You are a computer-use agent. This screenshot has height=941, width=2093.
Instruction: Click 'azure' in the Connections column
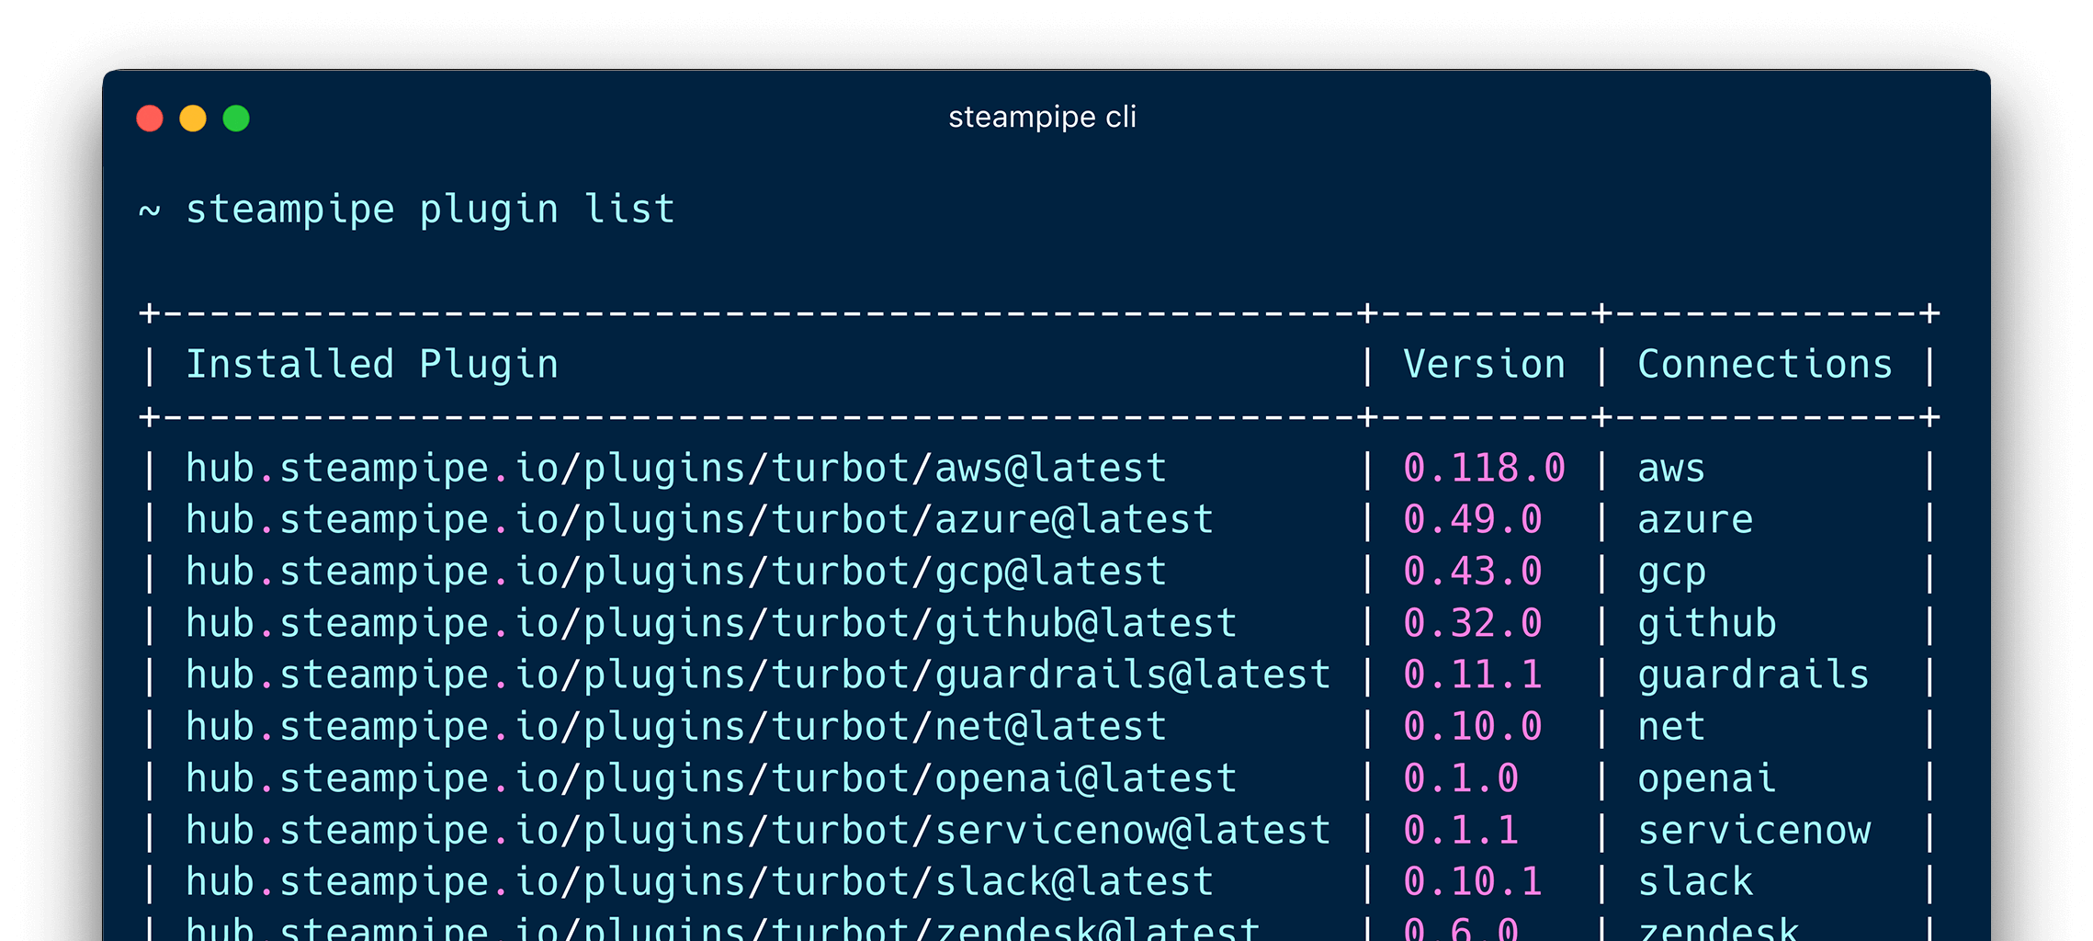pyautogui.click(x=1695, y=520)
